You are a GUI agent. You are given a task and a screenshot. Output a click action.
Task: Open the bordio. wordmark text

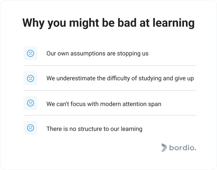pyautogui.click(x=183, y=148)
